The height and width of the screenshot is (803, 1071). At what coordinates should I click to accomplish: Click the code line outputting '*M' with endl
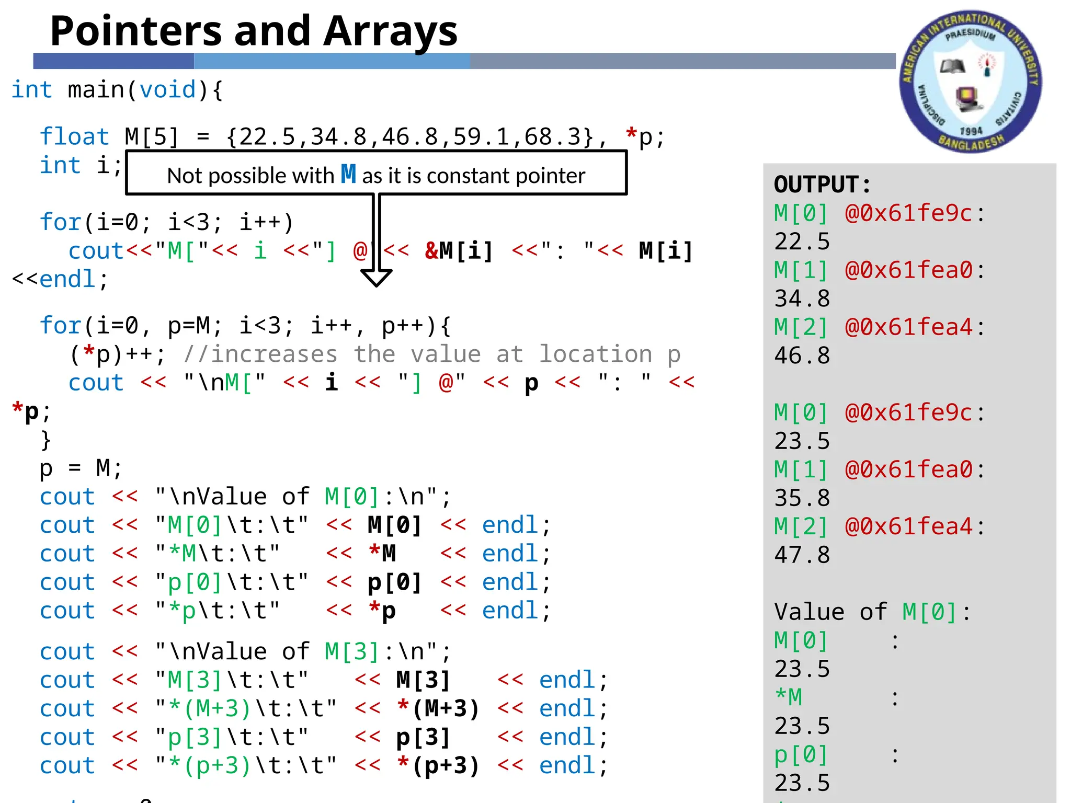click(295, 554)
